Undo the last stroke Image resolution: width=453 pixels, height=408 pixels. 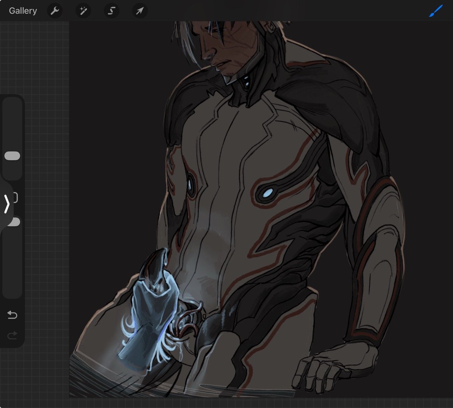tap(12, 314)
